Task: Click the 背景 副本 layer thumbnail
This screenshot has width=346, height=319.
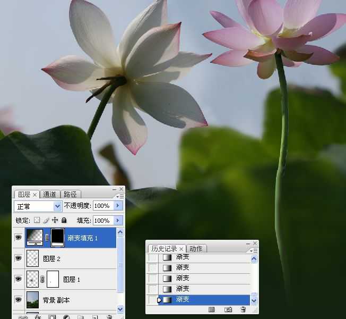Action: click(33, 300)
